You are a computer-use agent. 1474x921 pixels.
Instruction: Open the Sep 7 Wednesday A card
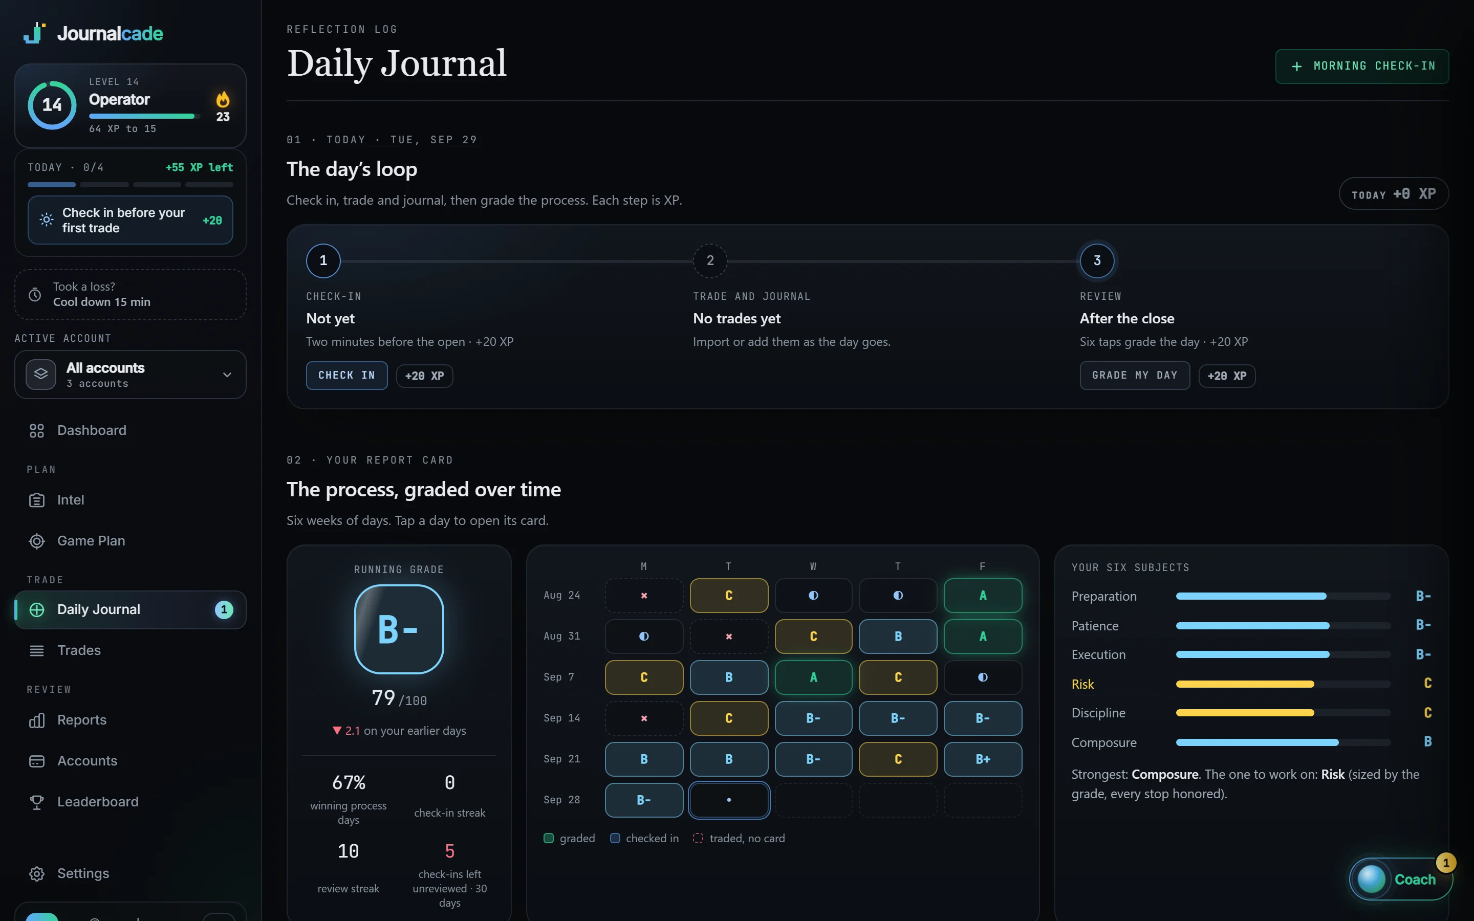pos(813,677)
